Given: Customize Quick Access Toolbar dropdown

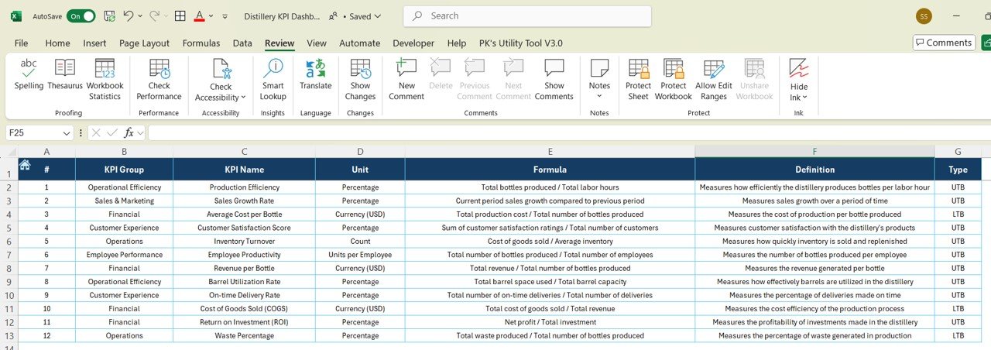Looking at the screenshot, I should pyautogui.click(x=225, y=15).
